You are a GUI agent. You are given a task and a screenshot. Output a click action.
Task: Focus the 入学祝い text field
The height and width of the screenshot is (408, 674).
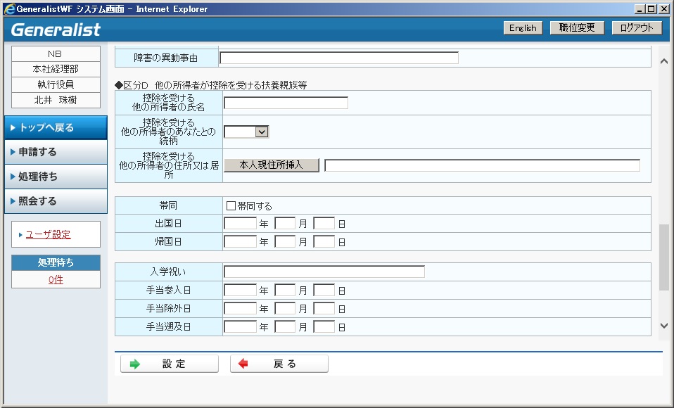click(324, 272)
